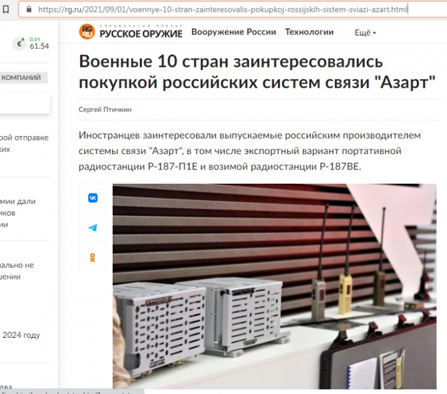
Task: Expand the Ещё dropdown menu
Action: click(365, 33)
